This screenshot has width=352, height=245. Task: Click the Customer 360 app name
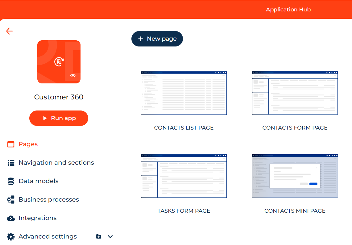coord(59,97)
